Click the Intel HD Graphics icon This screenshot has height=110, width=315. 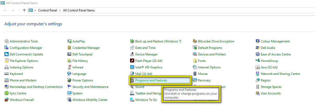132,67
